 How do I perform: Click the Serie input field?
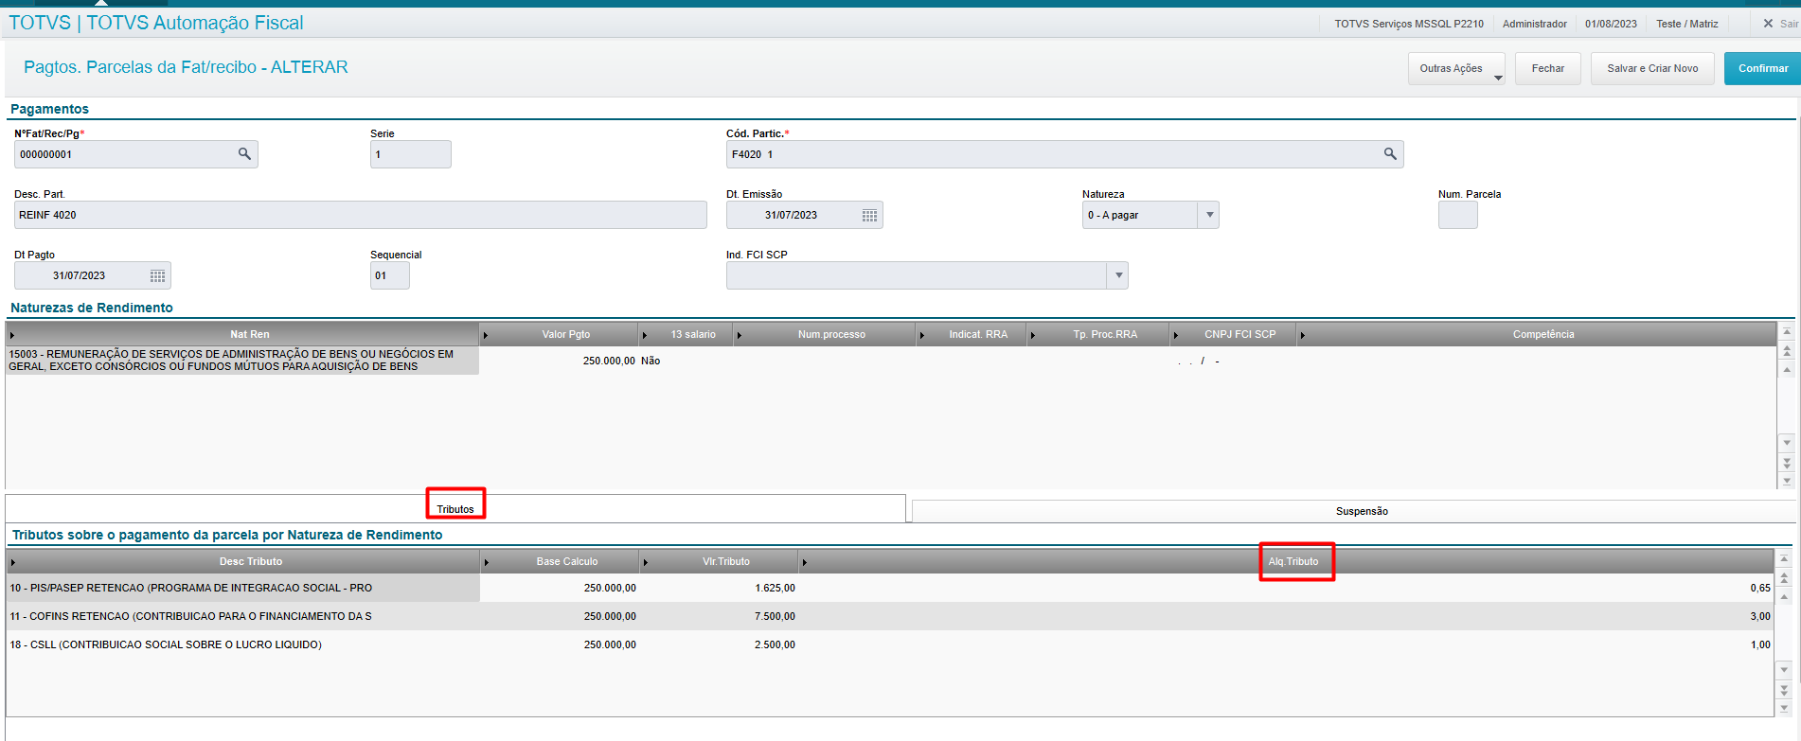[x=411, y=154]
